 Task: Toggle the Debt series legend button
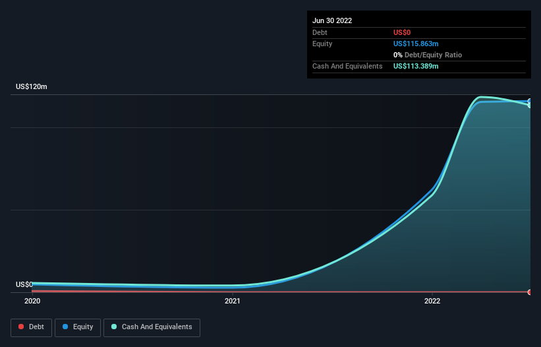(31, 327)
